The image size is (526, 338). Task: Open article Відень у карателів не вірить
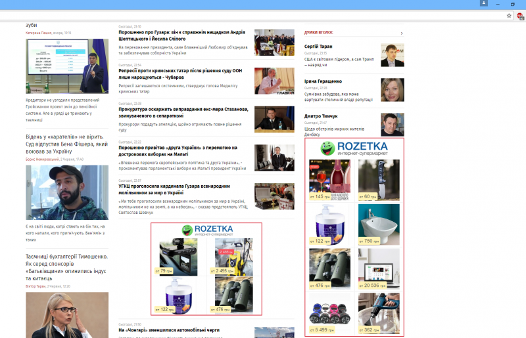pos(67,144)
